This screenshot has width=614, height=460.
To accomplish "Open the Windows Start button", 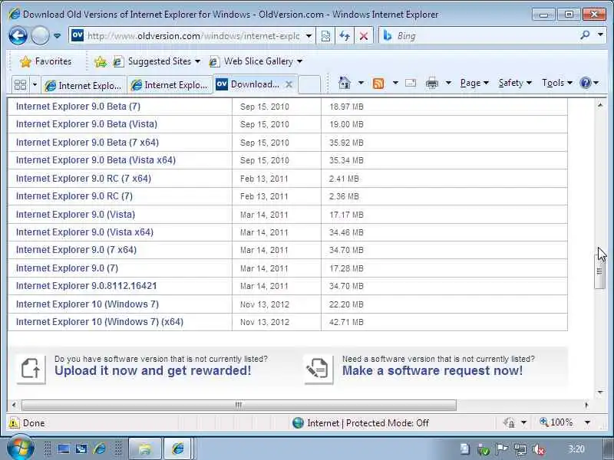I will [x=20, y=449].
